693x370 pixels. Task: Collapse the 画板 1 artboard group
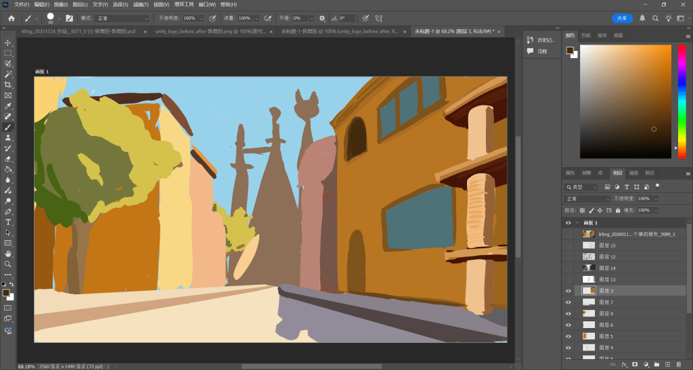tap(577, 223)
